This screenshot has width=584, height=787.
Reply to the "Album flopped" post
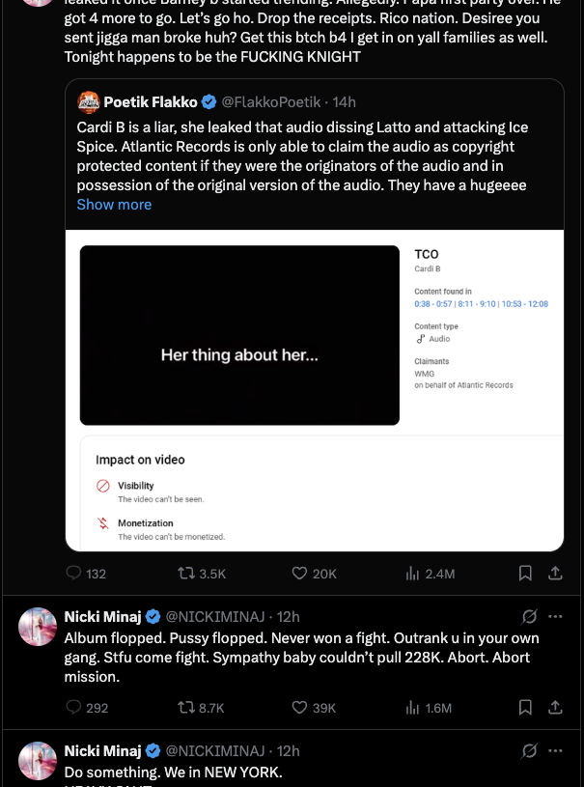click(x=74, y=708)
